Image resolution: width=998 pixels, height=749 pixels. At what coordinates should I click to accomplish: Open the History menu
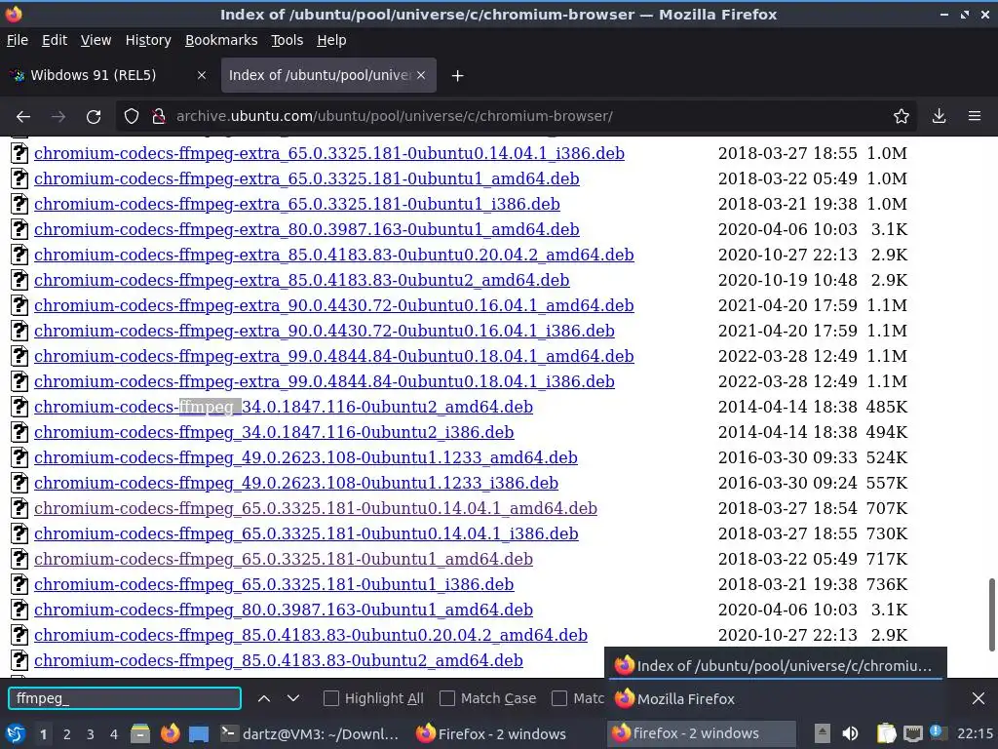click(148, 40)
